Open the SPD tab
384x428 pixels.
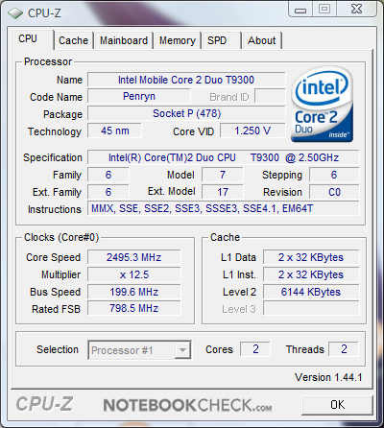point(221,40)
